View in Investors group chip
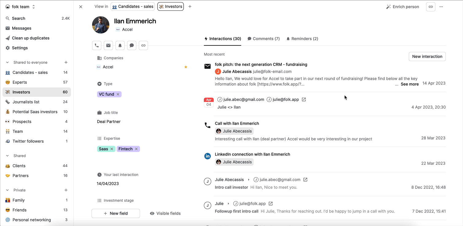 point(171,6)
